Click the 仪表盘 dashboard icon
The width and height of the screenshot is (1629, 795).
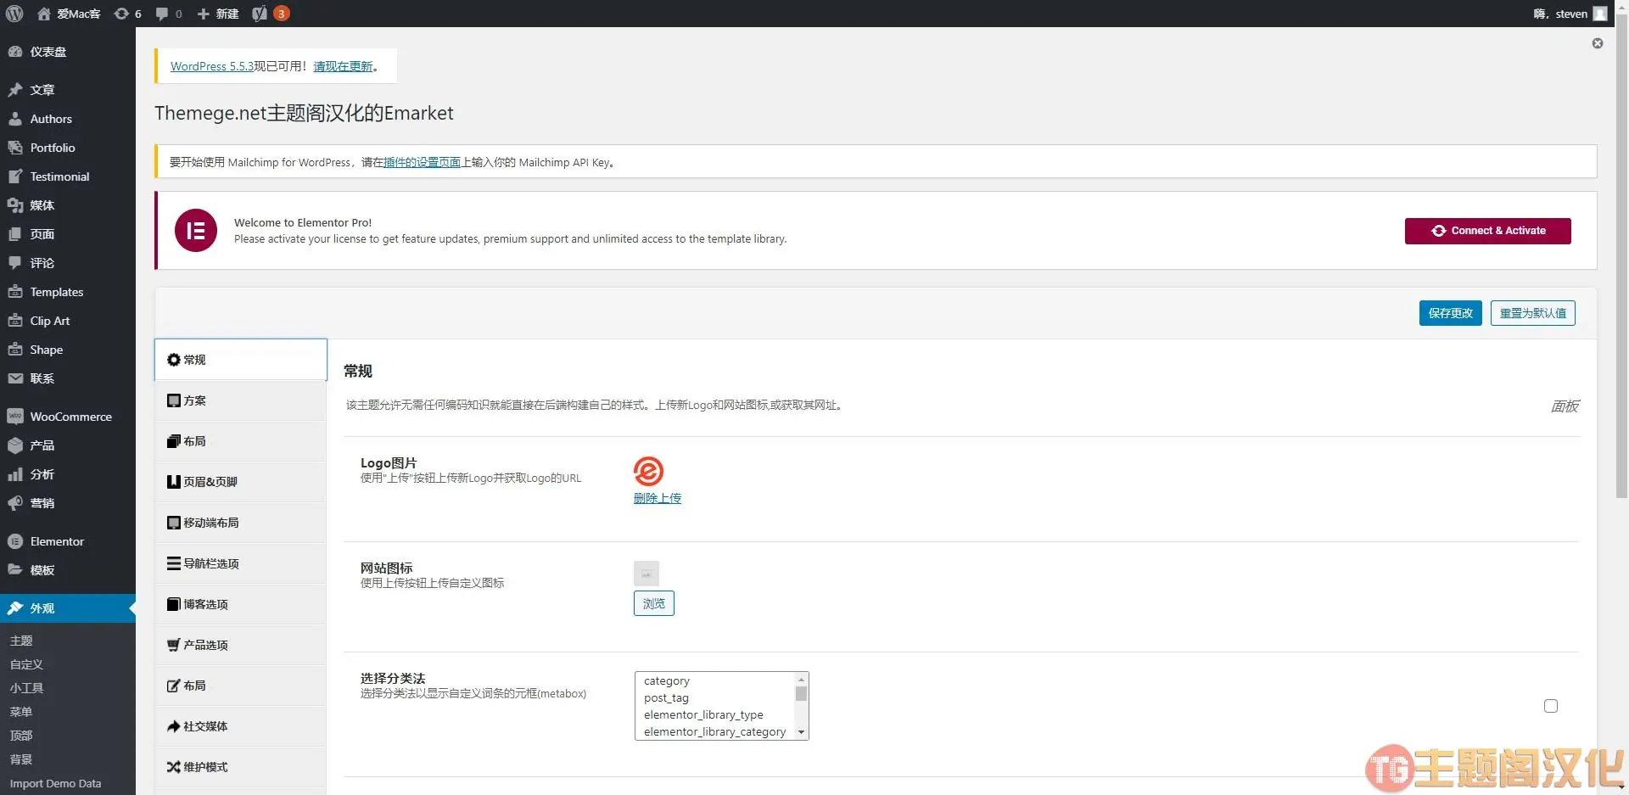tap(15, 52)
